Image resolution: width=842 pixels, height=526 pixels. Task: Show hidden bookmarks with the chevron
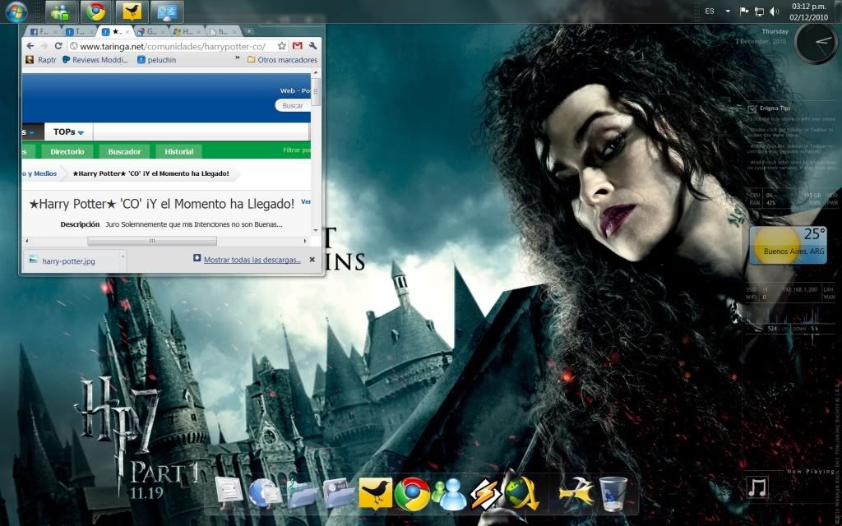click(238, 58)
